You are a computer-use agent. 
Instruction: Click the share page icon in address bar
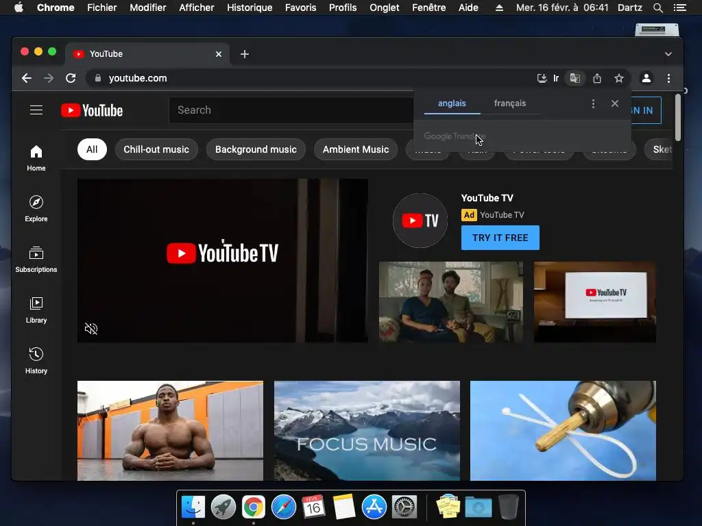597,78
